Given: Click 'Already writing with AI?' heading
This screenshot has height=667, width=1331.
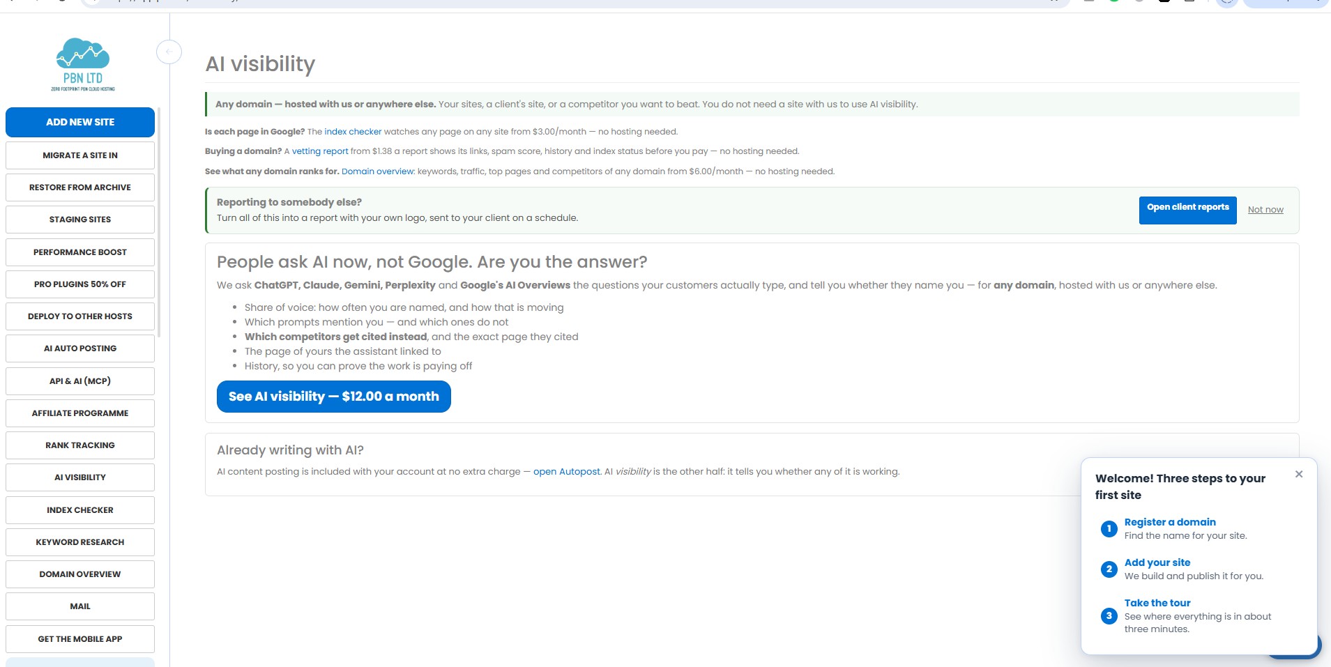Looking at the screenshot, I should pos(290,450).
